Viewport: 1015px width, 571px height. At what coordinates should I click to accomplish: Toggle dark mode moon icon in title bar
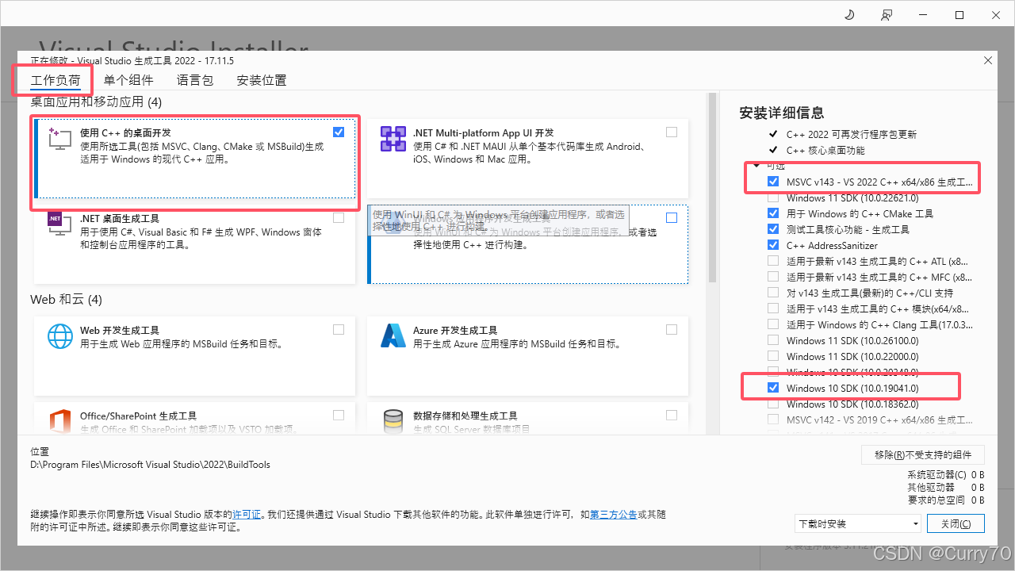pos(849,14)
